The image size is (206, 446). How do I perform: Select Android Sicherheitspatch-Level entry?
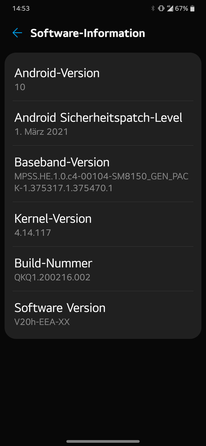103,123
